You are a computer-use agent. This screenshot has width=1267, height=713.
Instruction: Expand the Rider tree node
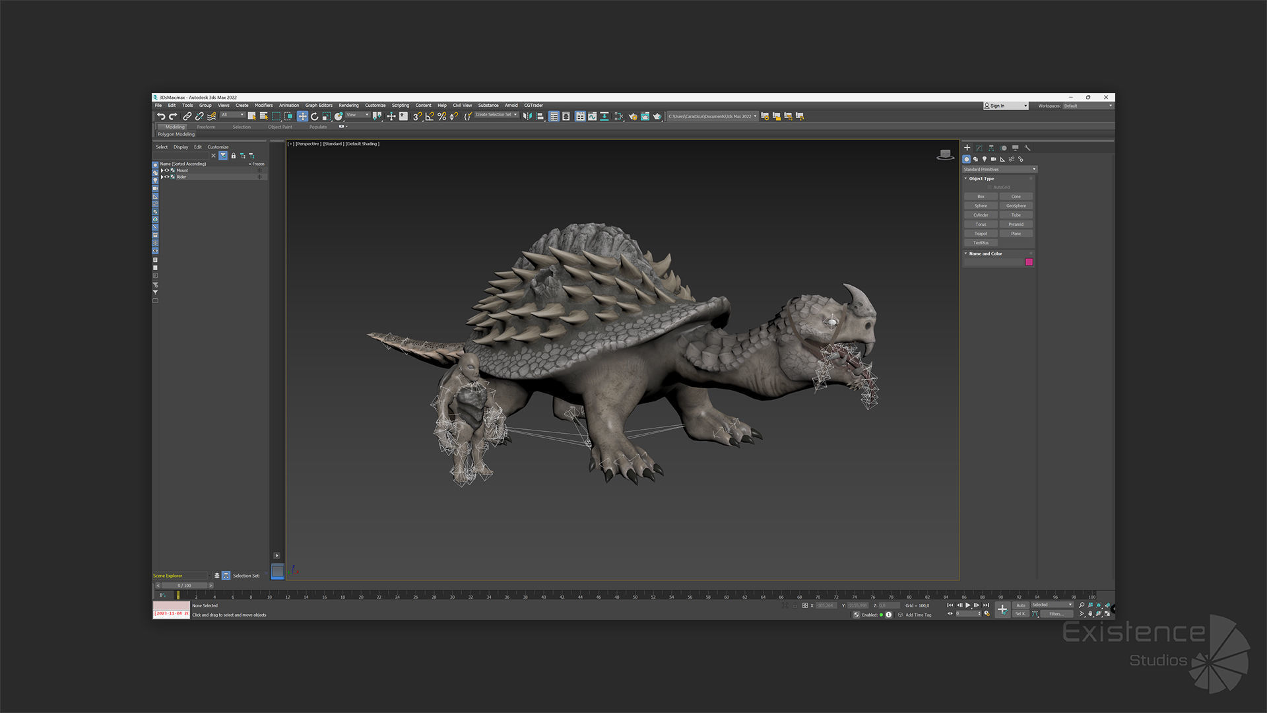click(162, 177)
